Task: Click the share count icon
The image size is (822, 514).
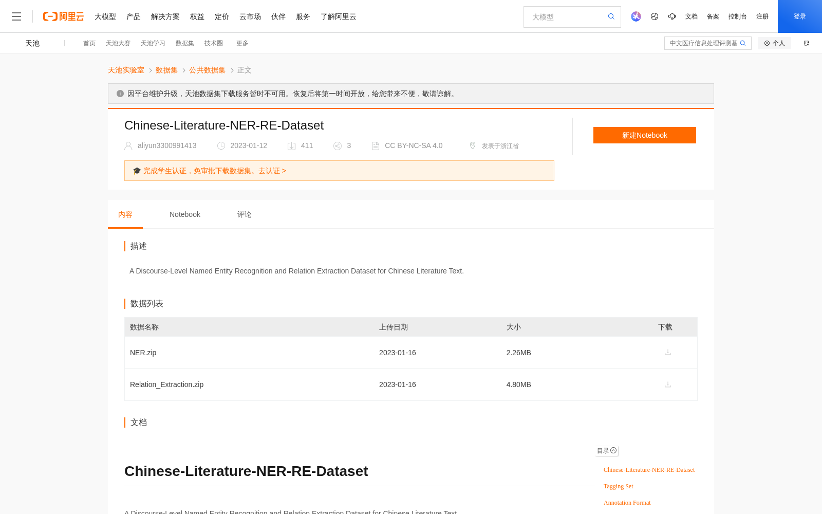Action: click(338, 146)
